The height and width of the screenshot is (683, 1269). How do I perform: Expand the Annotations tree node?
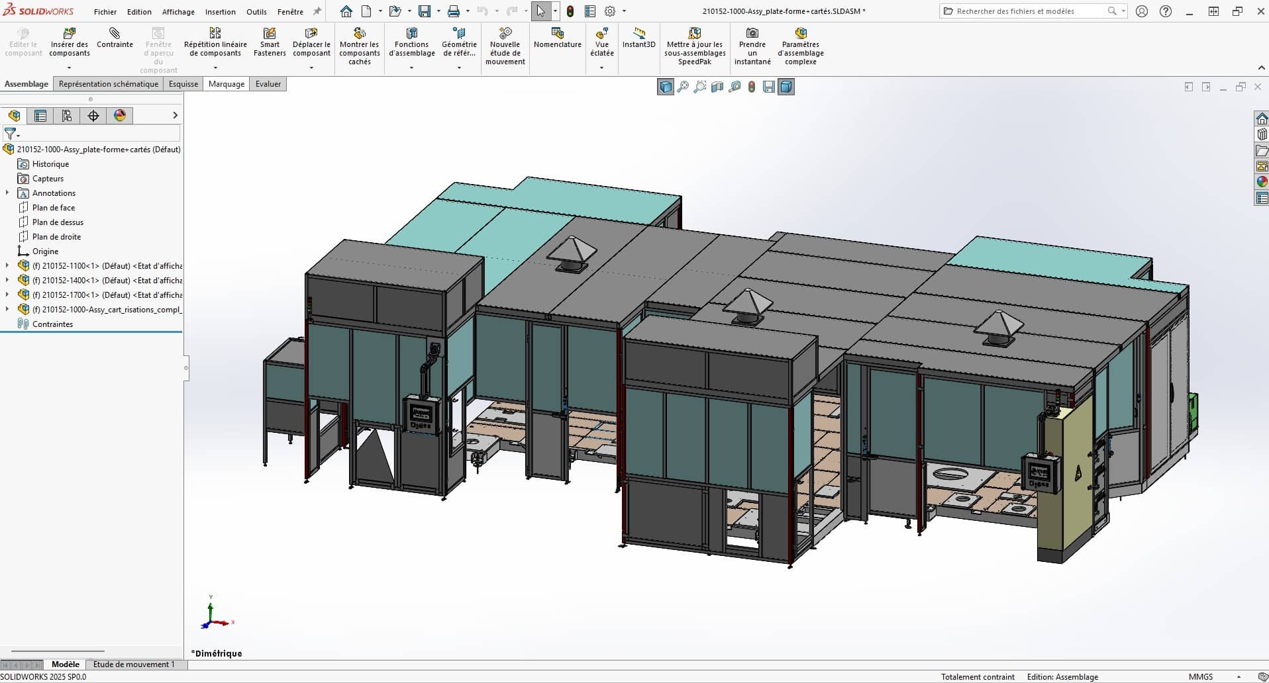(7, 193)
